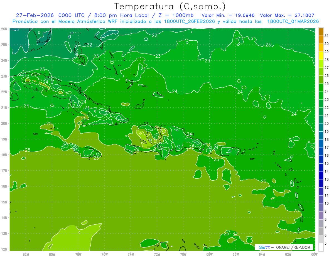Pick the green swatch between 22 and 23
This screenshot has width=334, height=258.
[321, 104]
